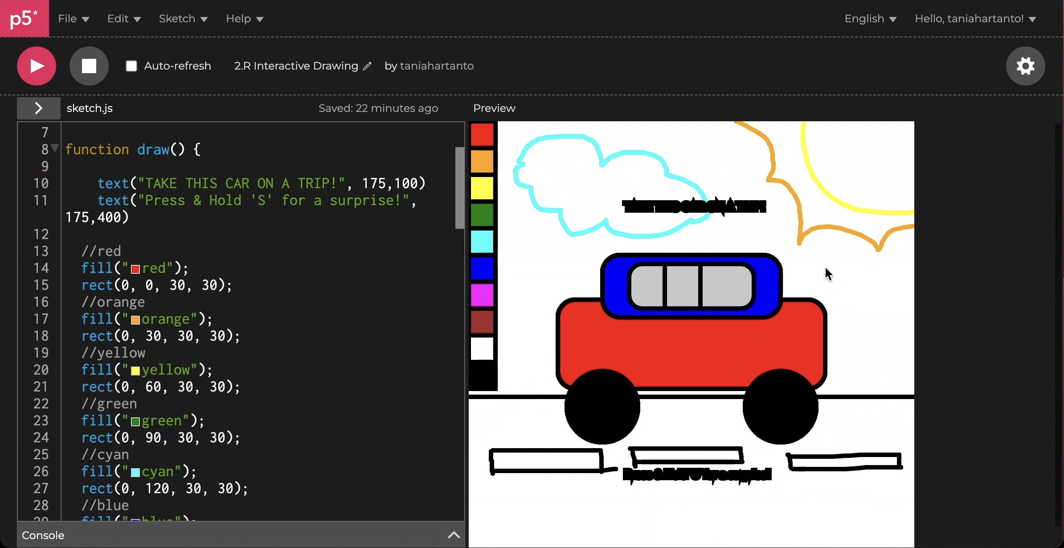Stop the running sketch
1064x548 pixels.
pos(89,66)
